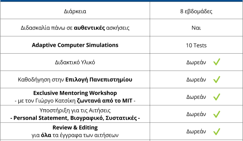The width and height of the screenshot is (243, 141).
Task: Click the checkmark for Exclusive Mentoring Workshop
Action: [x=217, y=97]
